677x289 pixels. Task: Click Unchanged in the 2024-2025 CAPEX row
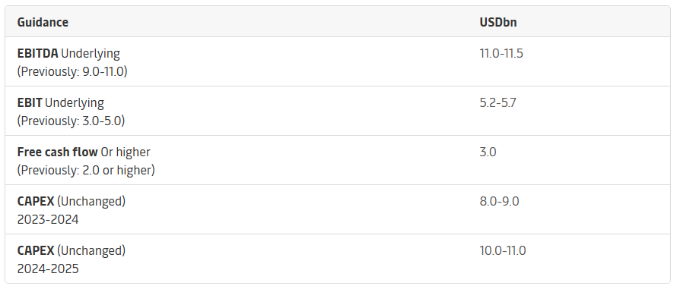(91, 250)
